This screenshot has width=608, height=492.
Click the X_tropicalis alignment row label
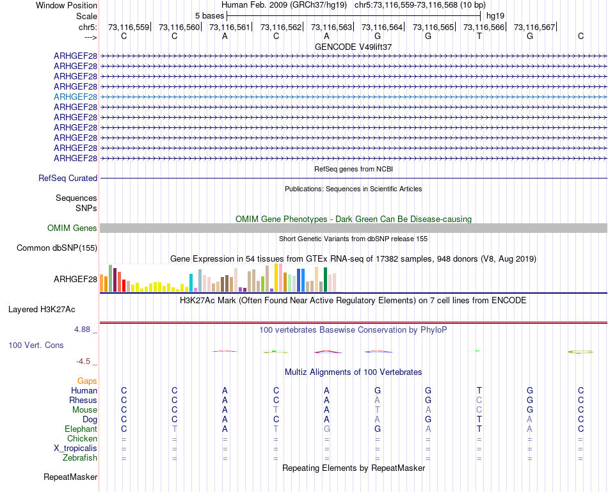pos(76,448)
